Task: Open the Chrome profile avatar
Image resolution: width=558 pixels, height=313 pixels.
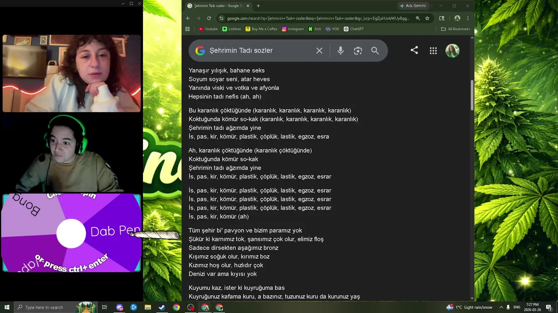Action: click(x=457, y=18)
